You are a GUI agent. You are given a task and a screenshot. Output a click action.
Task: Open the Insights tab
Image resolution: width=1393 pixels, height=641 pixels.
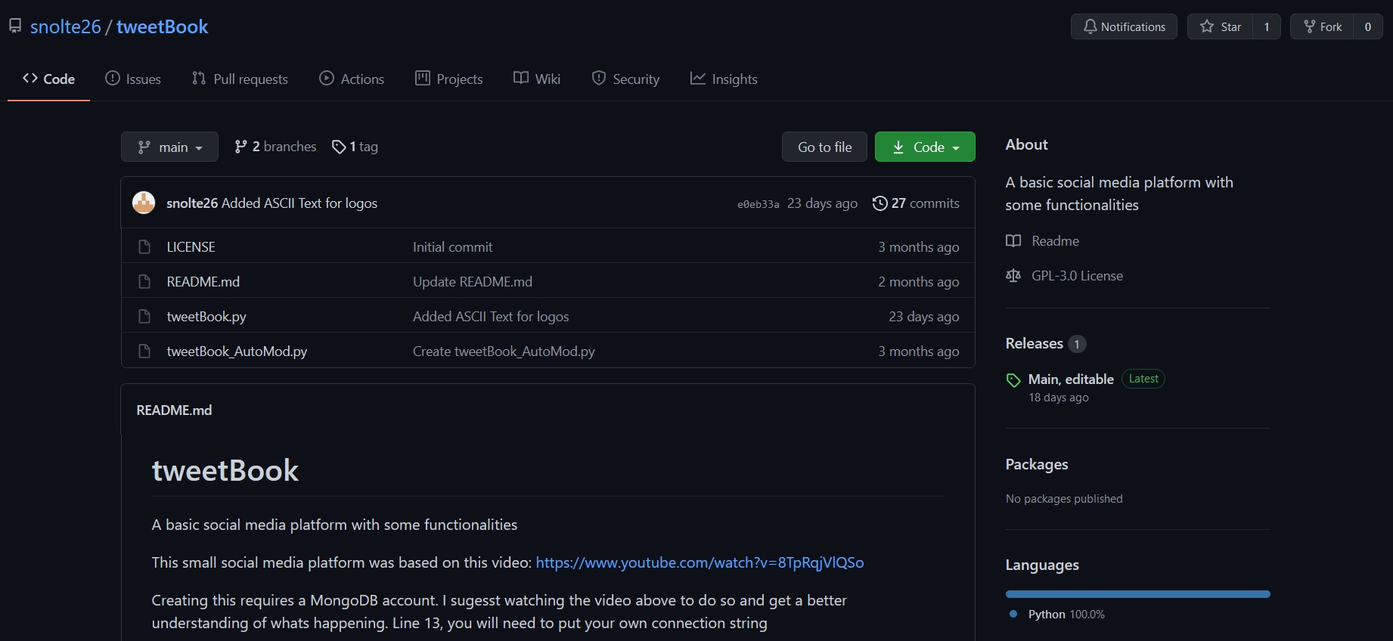point(724,79)
